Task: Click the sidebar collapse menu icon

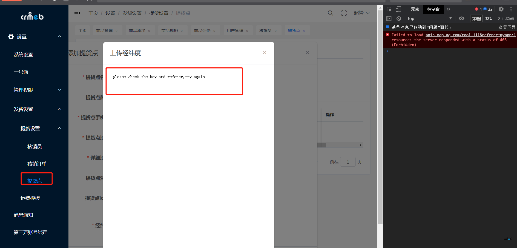Action: [x=77, y=13]
